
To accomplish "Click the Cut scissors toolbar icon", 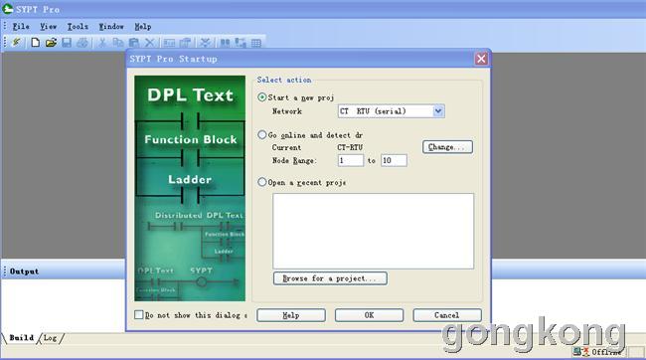I will (102, 42).
